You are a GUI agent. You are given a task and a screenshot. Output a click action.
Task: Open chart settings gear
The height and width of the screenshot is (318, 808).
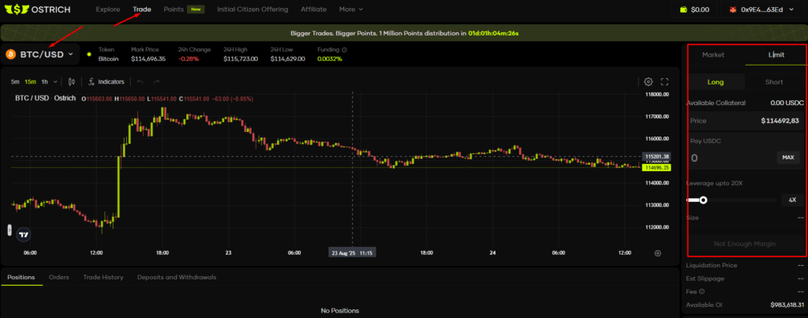click(x=648, y=81)
